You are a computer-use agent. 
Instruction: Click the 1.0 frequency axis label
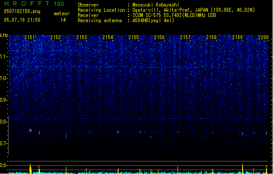click(4, 78)
